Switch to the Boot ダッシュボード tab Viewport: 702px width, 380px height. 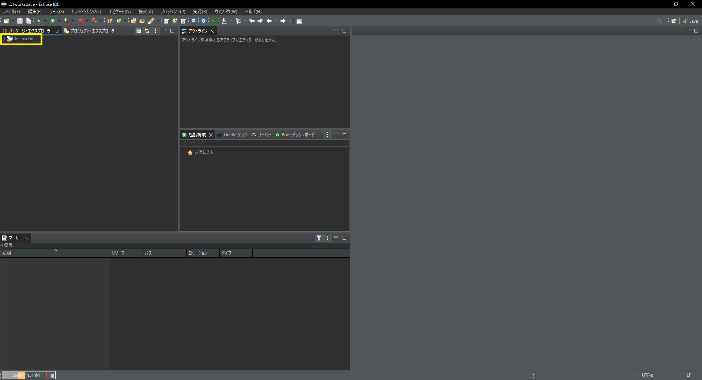point(295,135)
